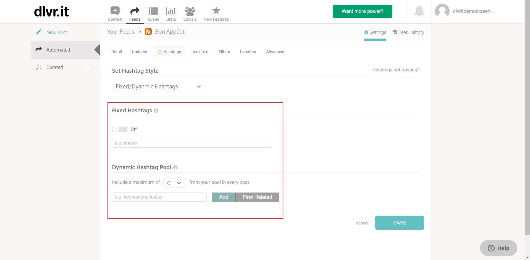
Task: Click the cancel link
Action: [x=362, y=223]
